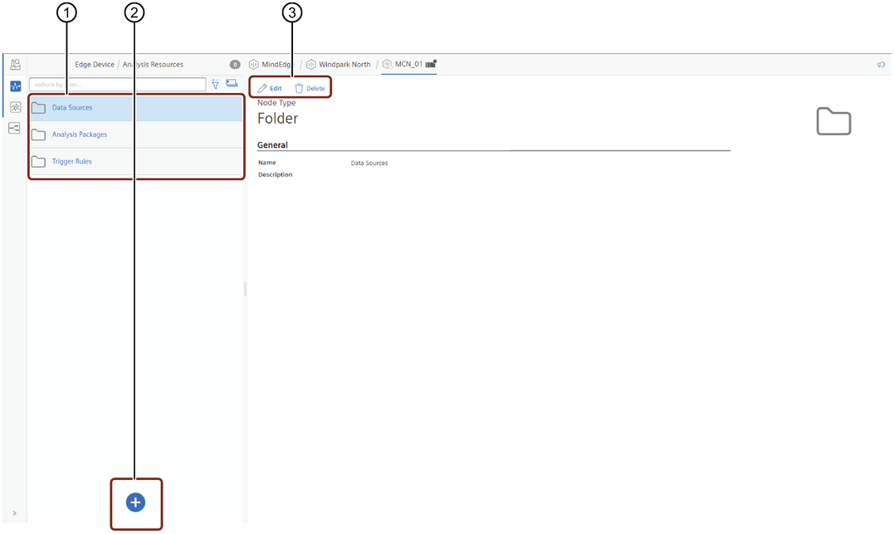Open the hierarchy tree sidebar icon

(15, 129)
